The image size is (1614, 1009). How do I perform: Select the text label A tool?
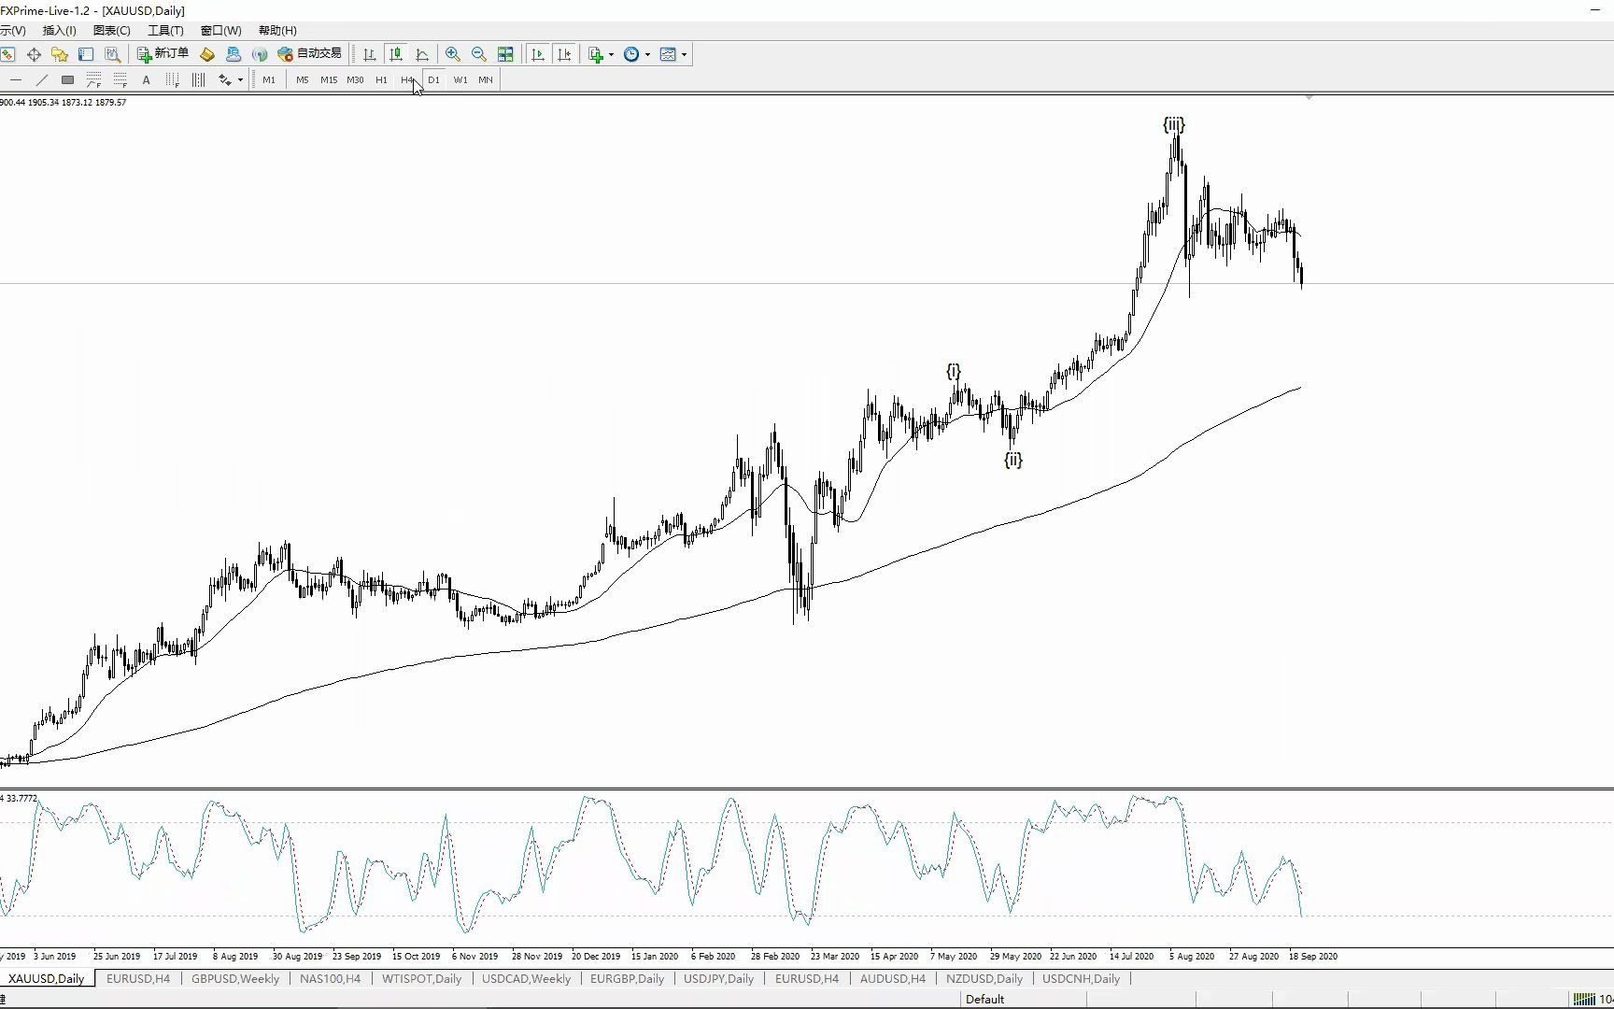(x=146, y=79)
